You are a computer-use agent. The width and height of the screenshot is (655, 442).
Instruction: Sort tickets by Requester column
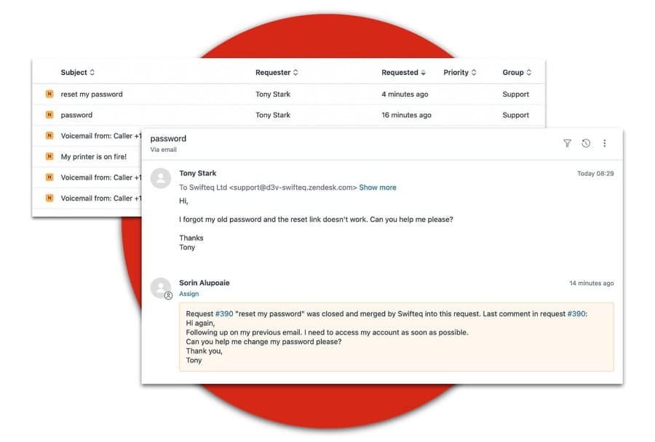(277, 72)
